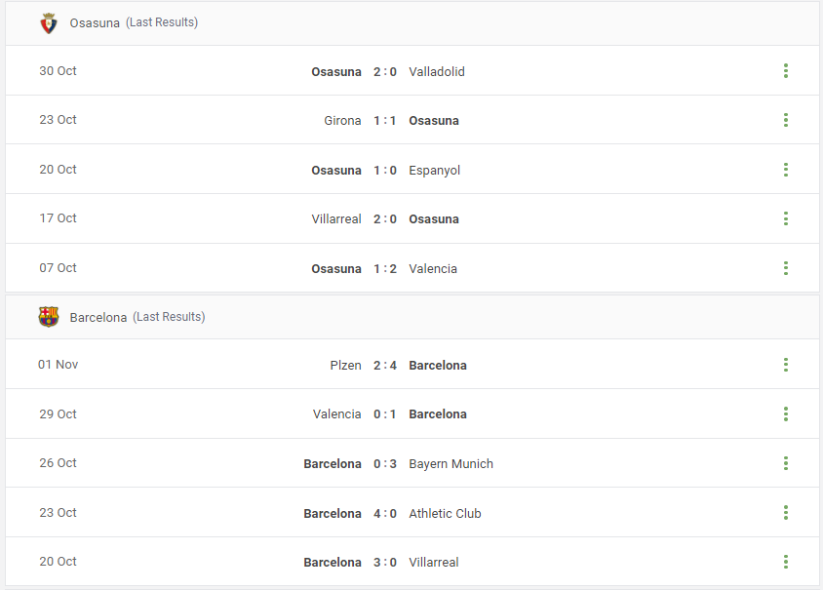Open three-dot menu for Barcelona vs Athletic Club
Image resolution: width=823 pixels, height=590 pixels.
click(x=786, y=512)
